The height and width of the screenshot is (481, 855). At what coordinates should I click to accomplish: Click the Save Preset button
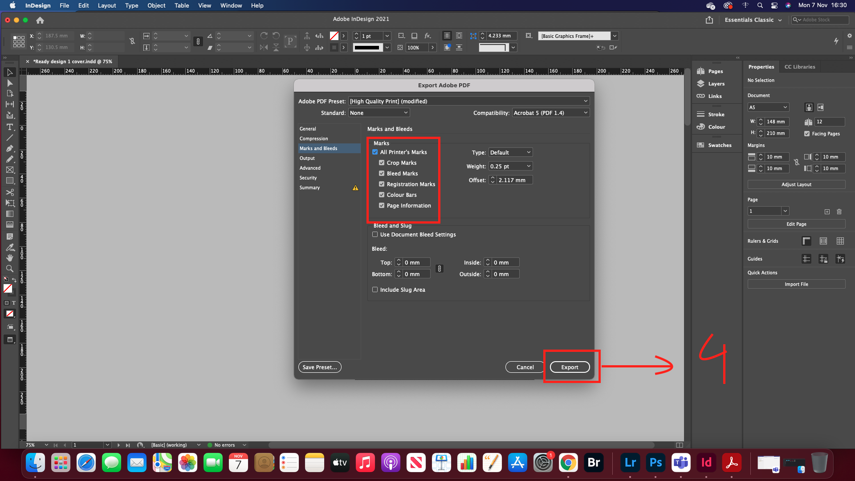pyautogui.click(x=319, y=367)
